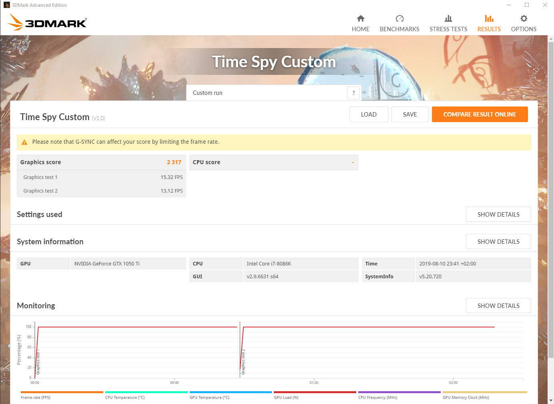Click the 3DMark logo

point(47,22)
